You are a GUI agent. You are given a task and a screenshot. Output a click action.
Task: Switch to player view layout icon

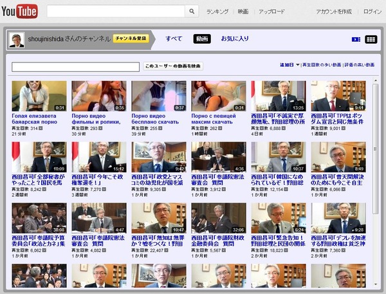(x=356, y=39)
